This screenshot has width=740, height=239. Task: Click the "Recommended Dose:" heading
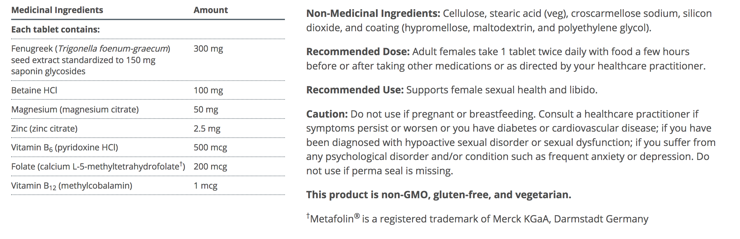tap(358, 52)
